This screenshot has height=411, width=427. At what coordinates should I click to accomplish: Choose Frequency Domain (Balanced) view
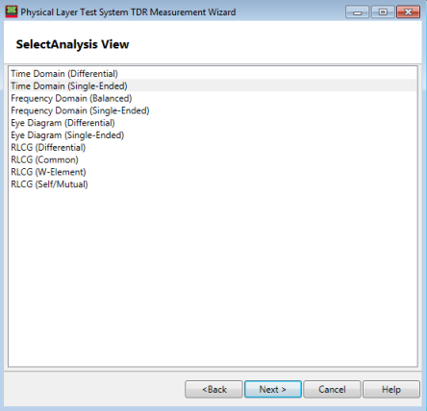[213, 98]
